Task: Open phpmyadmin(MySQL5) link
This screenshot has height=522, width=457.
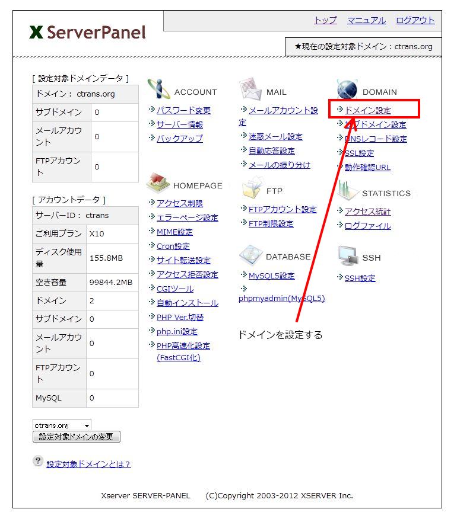Action: (x=282, y=299)
